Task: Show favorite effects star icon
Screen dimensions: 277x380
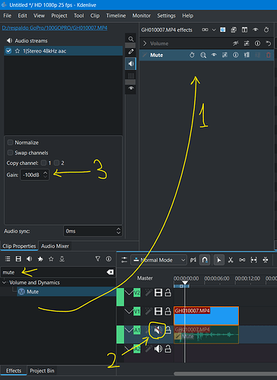Action: click(x=51, y=259)
